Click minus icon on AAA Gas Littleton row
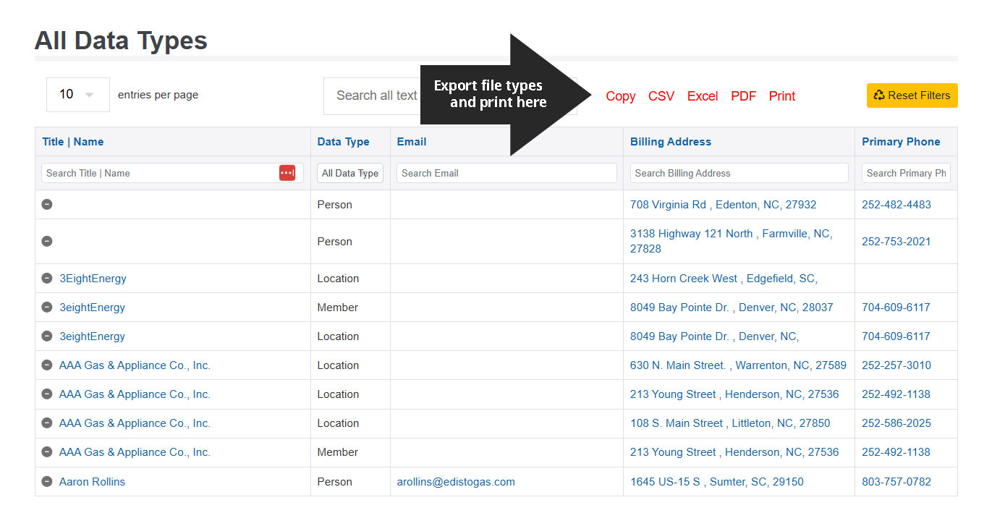This screenshot has width=1005, height=513. click(47, 423)
